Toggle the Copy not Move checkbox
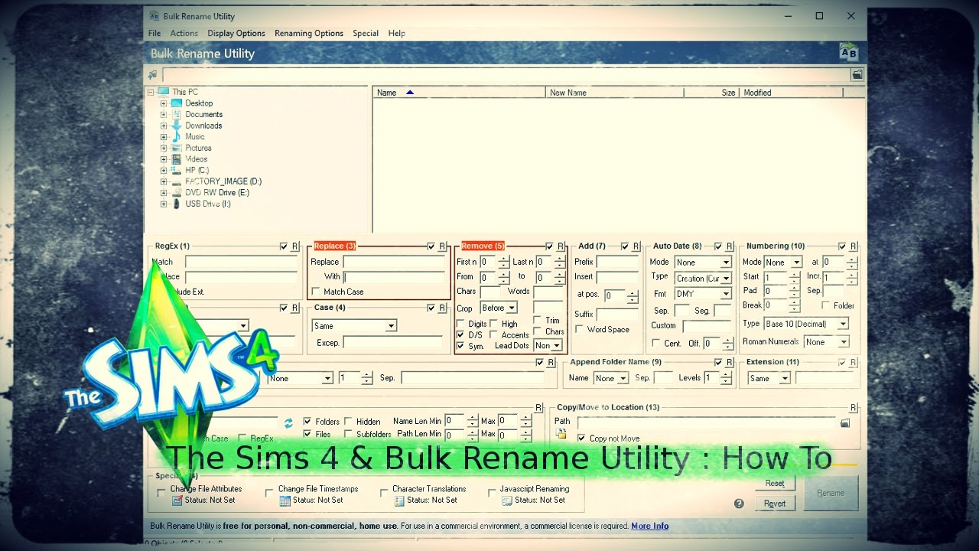Image resolution: width=979 pixels, height=551 pixels. point(581,438)
